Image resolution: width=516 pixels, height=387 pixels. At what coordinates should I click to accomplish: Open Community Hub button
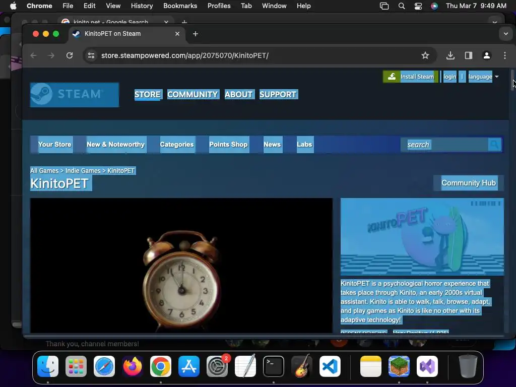click(x=468, y=183)
